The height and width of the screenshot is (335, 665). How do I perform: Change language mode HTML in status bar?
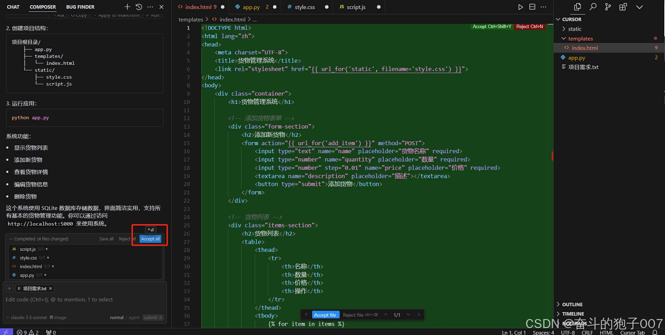point(606,332)
